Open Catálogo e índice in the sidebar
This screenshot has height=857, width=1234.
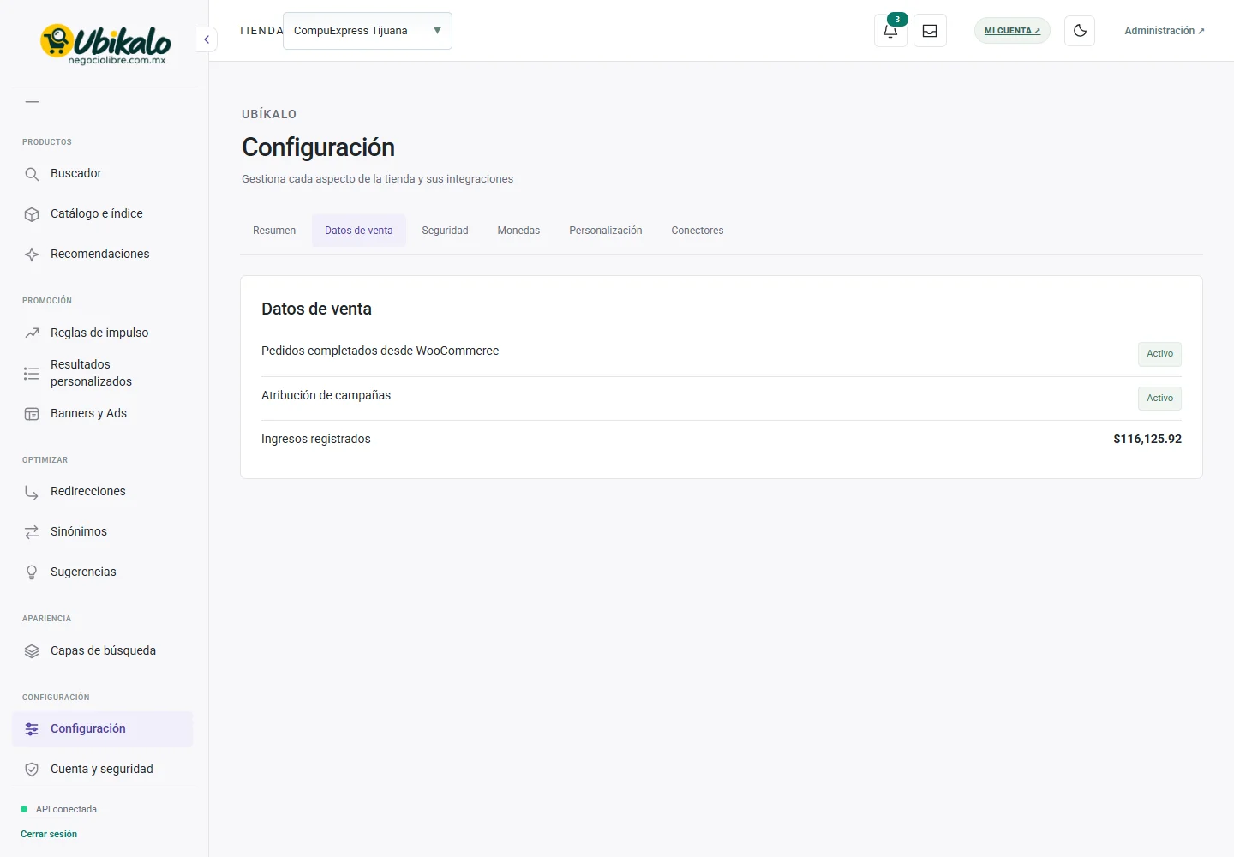[x=103, y=214]
